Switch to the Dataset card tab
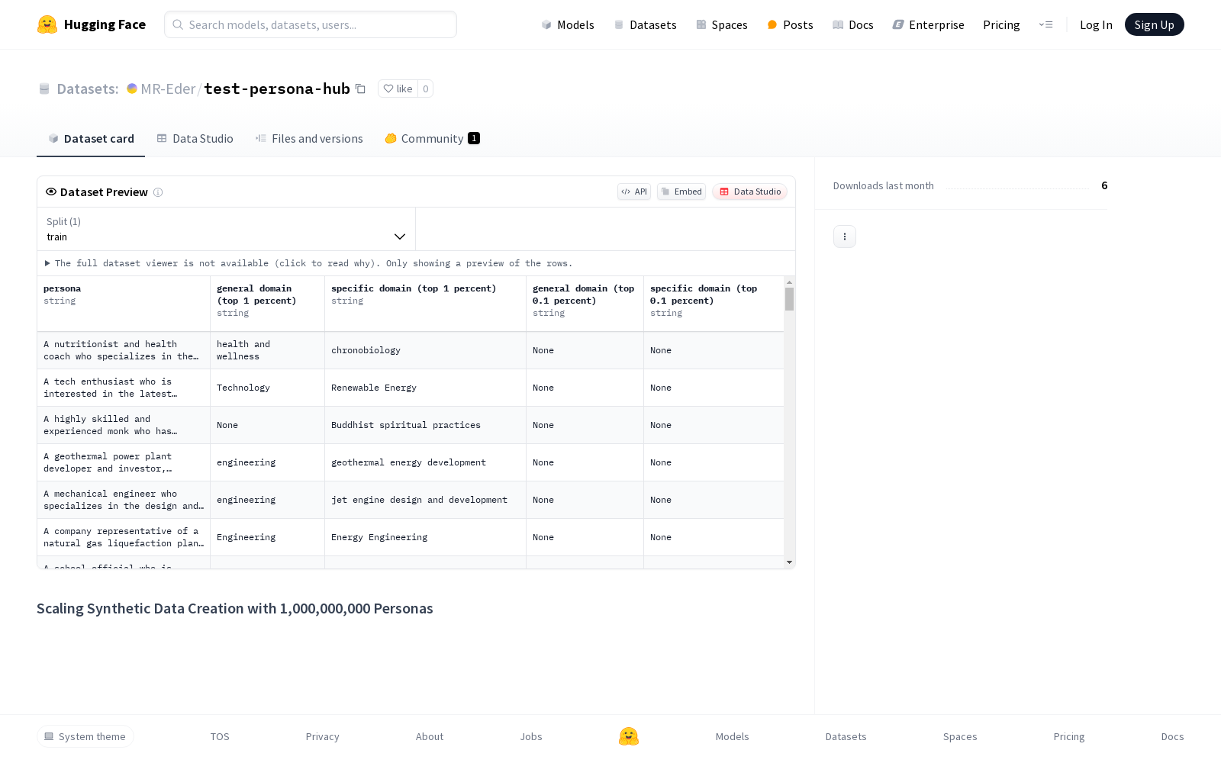1221x763 pixels. 91,138
